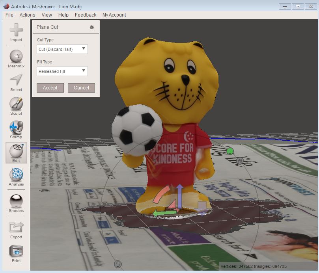This screenshot has width=319, height=273.
Task: Click the red rotation arc handle
Action: coord(161,195)
